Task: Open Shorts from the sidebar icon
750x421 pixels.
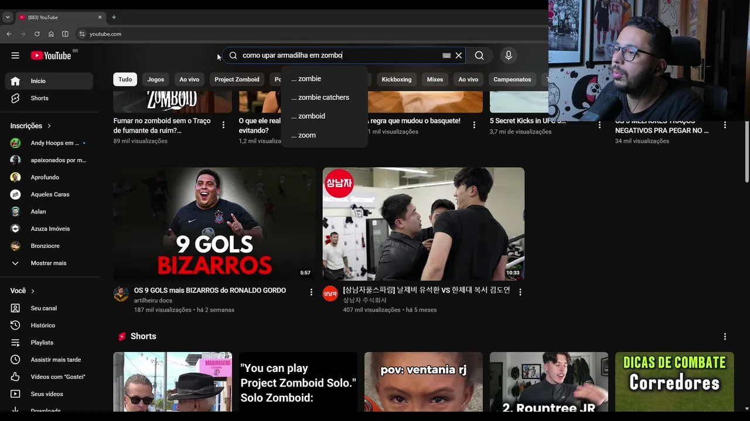Action: tap(15, 98)
